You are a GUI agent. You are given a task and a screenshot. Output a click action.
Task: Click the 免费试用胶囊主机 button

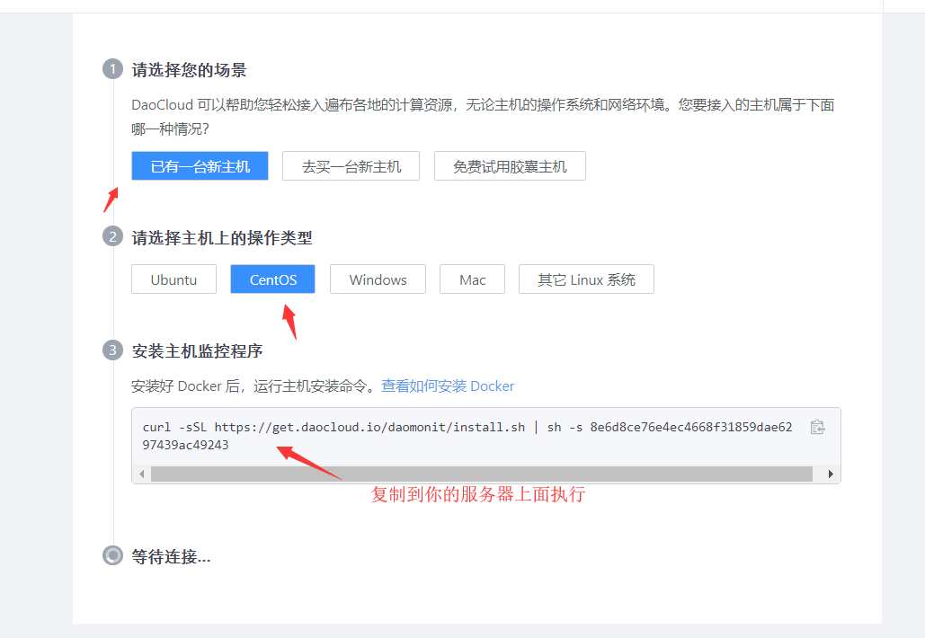point(510,165)
